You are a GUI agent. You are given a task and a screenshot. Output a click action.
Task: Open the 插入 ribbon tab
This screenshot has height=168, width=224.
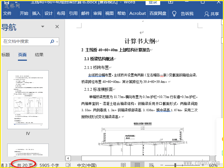pyautogui.click(x=36, y=13)
